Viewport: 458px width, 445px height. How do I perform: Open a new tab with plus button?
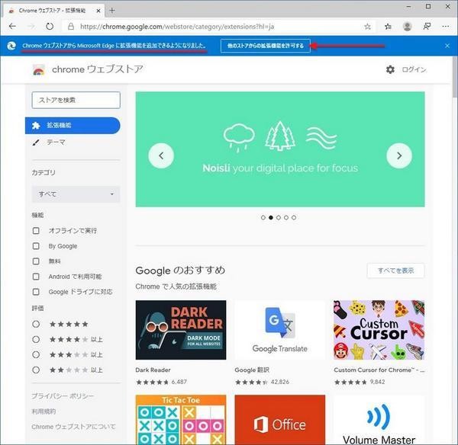[112, 11]
